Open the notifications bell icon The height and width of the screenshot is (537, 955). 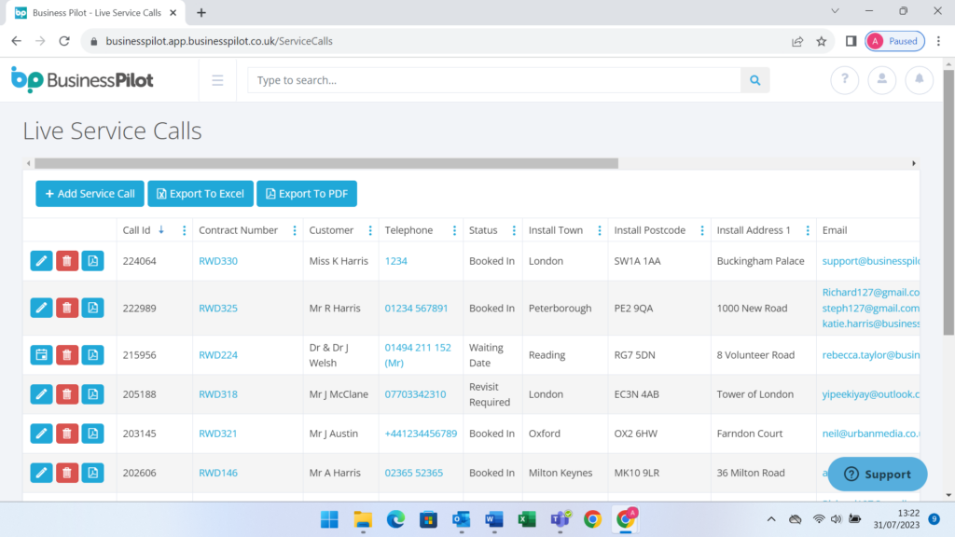coord(919,80)
